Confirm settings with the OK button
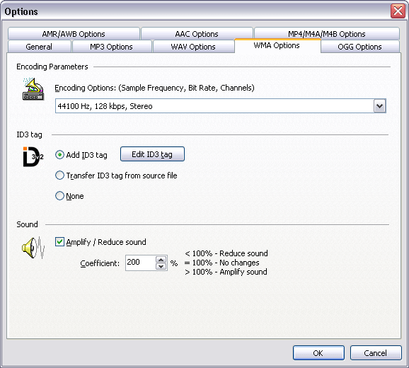Image resolution: width=409 pixels, height=368 pixels. (x=318, y=353)
